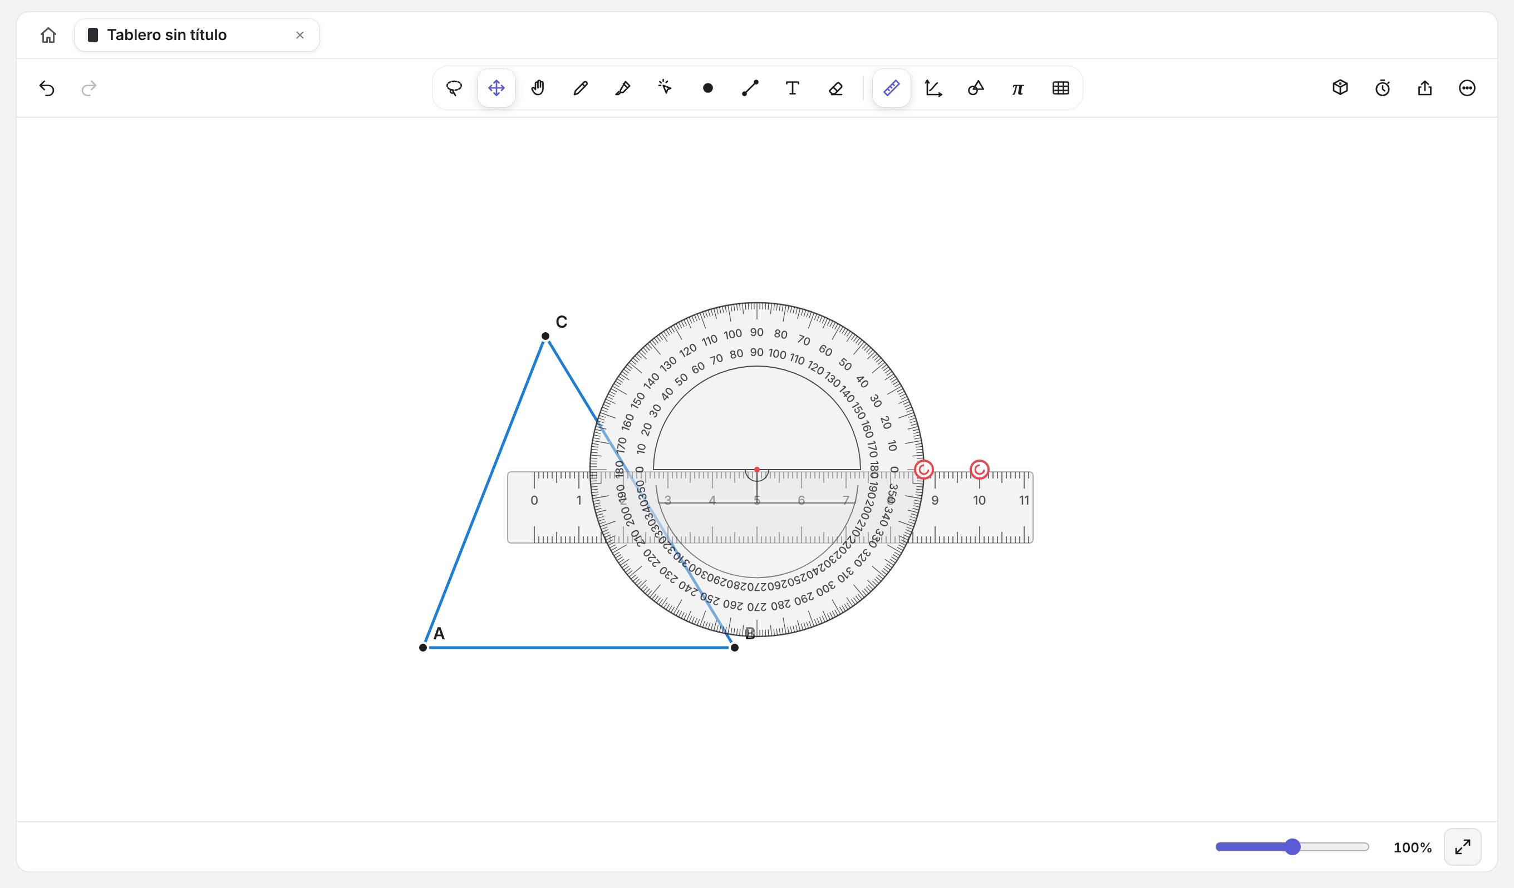Click the triangle's base side AB
The height and width of the screenshot is (888, 1514).
(578, 647)
